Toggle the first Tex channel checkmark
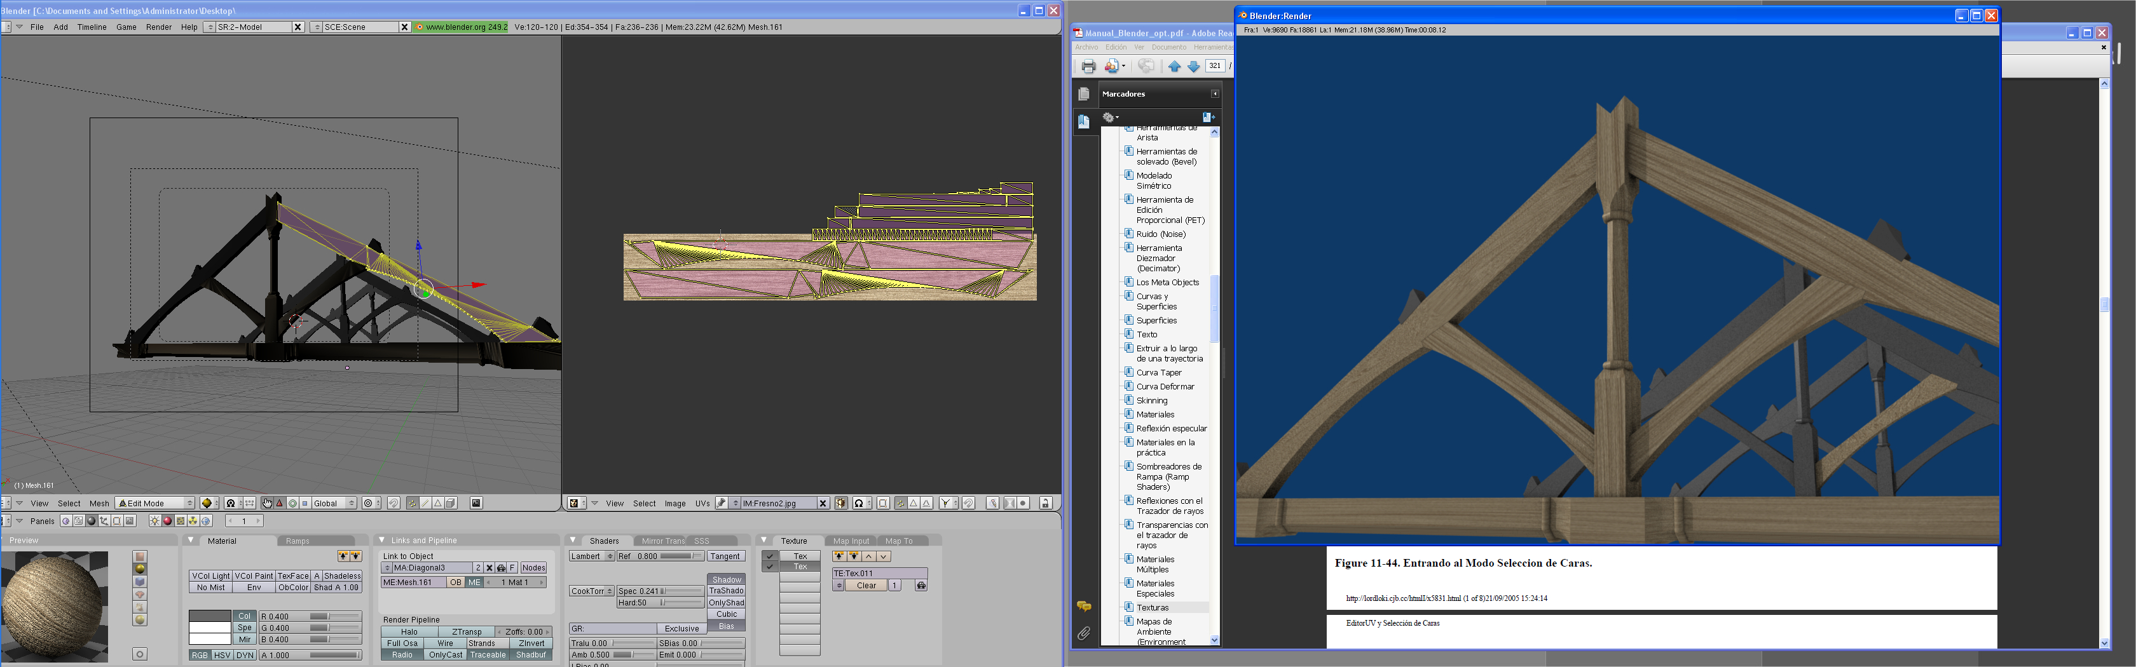 tap(770, 557)
